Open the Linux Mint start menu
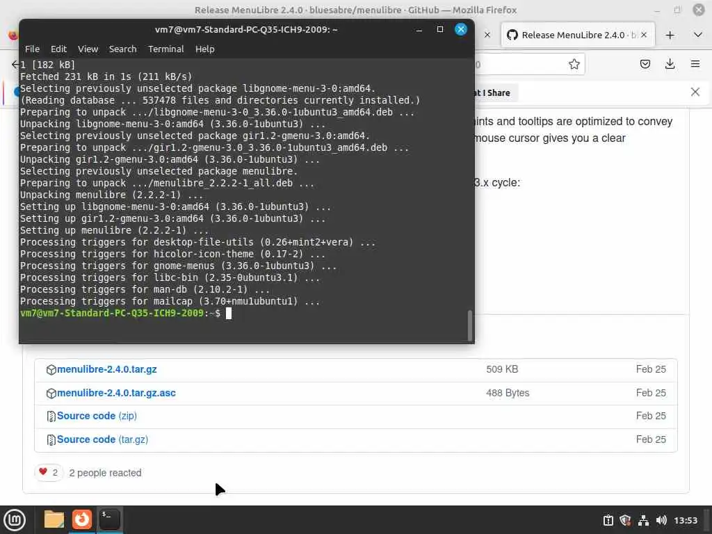712x534 pixels. pos(15,520)
